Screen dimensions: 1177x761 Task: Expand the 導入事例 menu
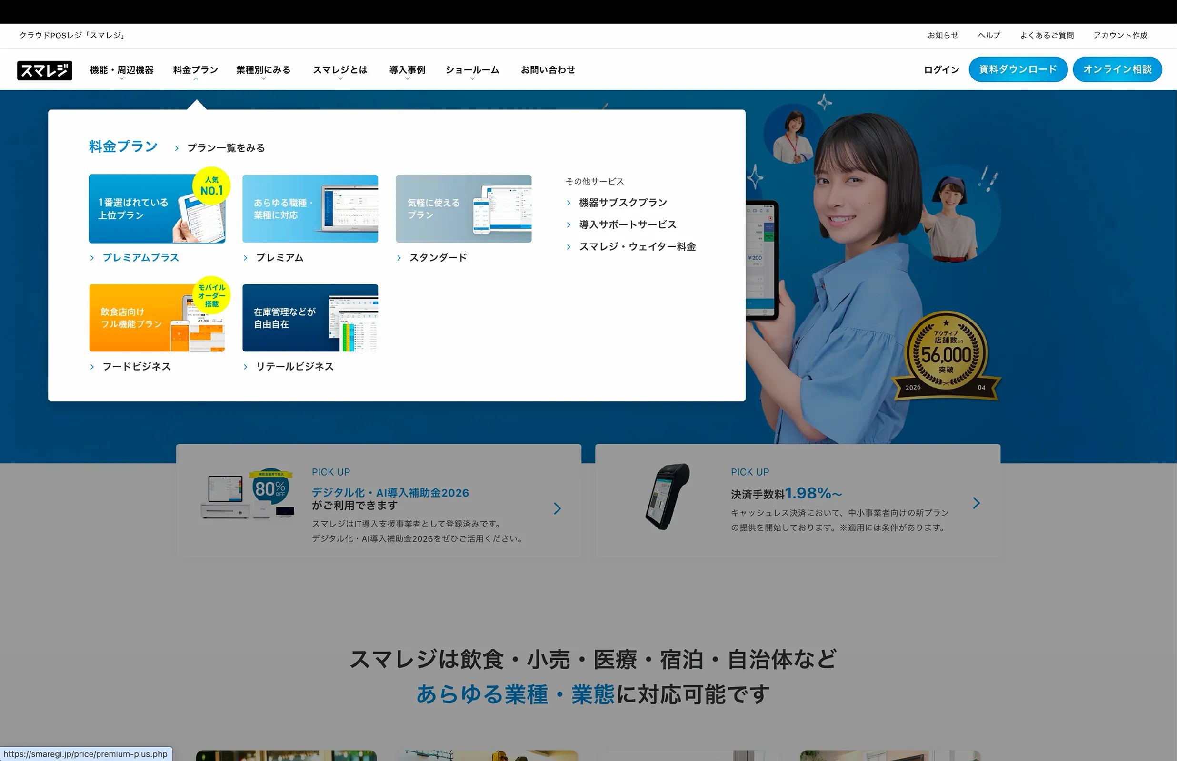[407, 70]
